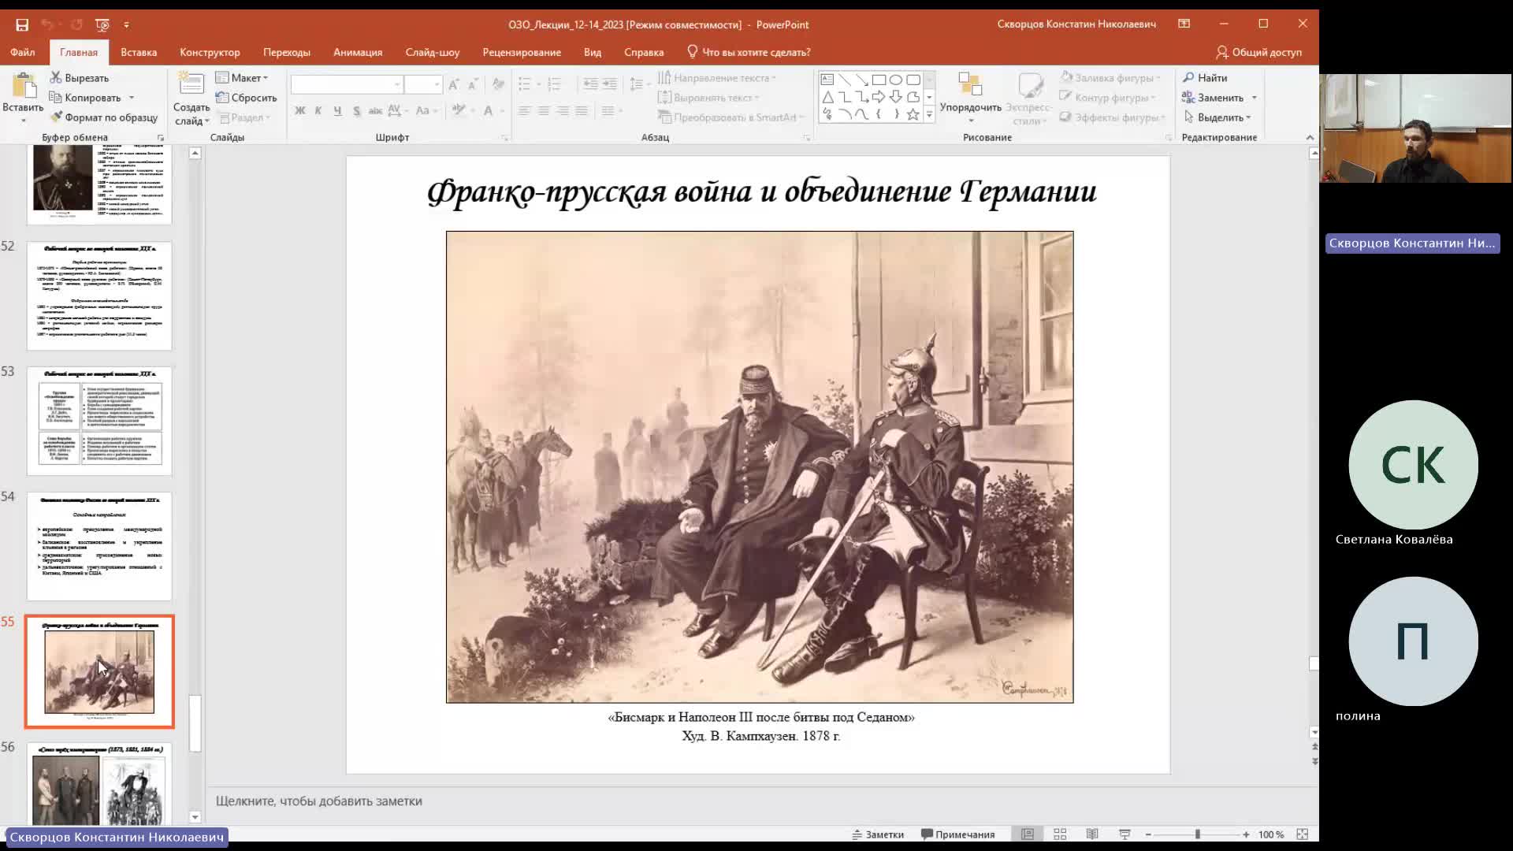Open the Select (Выделить) dropdown
The image size is (1513, 851).
pyautogui.click(x=1218, y=117)
